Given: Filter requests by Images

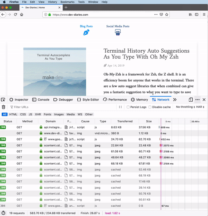Looking at the screenshot, I should coord(59,114).
